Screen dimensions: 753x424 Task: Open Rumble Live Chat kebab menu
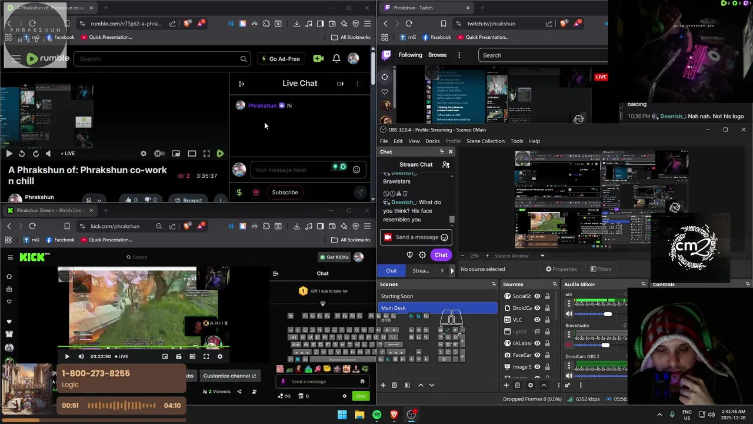358,84
